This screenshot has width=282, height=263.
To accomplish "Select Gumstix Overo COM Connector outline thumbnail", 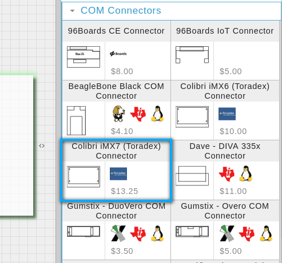I will pos(192,232).
